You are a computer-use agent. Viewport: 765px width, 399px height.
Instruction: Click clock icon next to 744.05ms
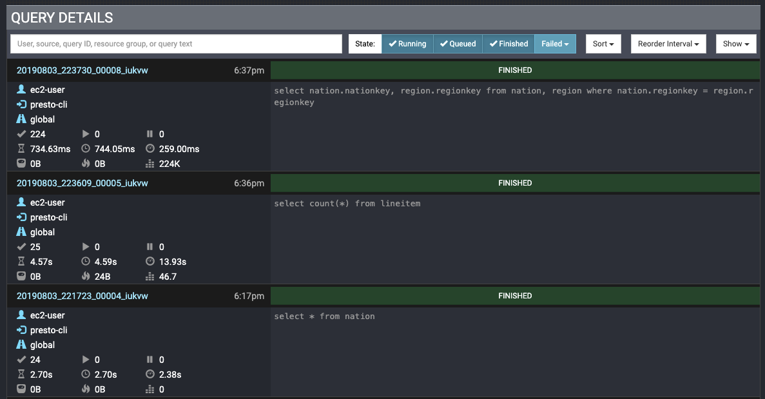pos(86,149)
